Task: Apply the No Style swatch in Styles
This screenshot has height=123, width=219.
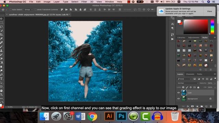Action: coord(206,65)
